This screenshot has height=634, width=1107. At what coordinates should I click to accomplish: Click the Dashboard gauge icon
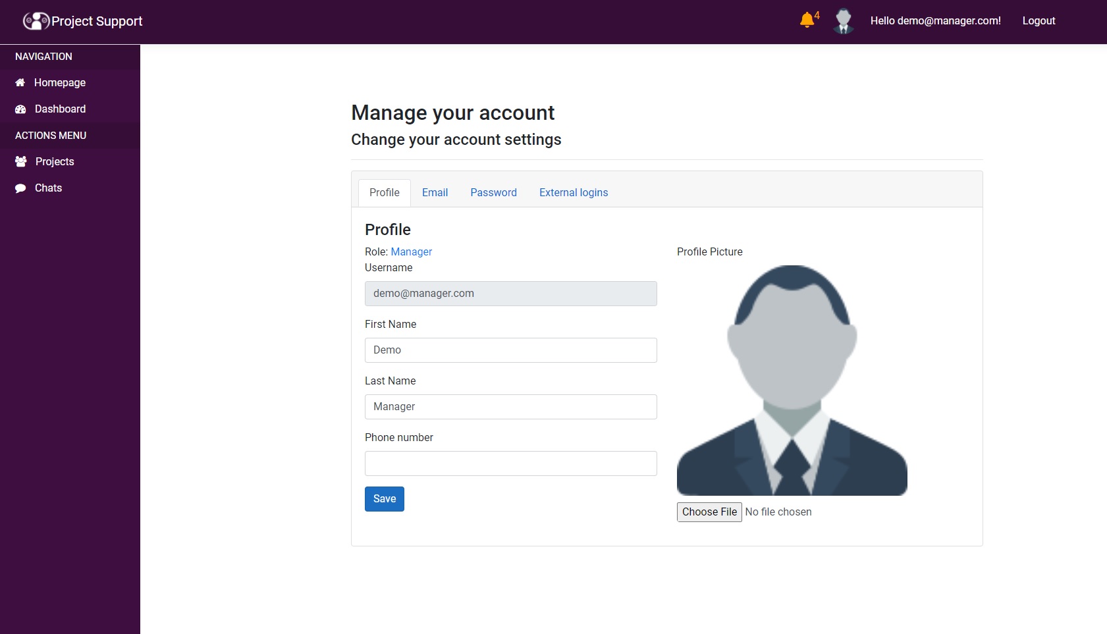[x=20, y=109]
